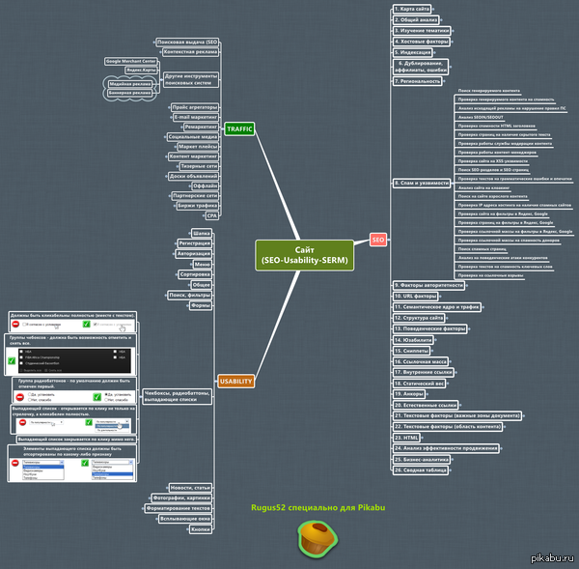The height and width of the screenshot is (569, 579).
Task: Click the red SEO branch node
Action: click(x=378, y=239)
